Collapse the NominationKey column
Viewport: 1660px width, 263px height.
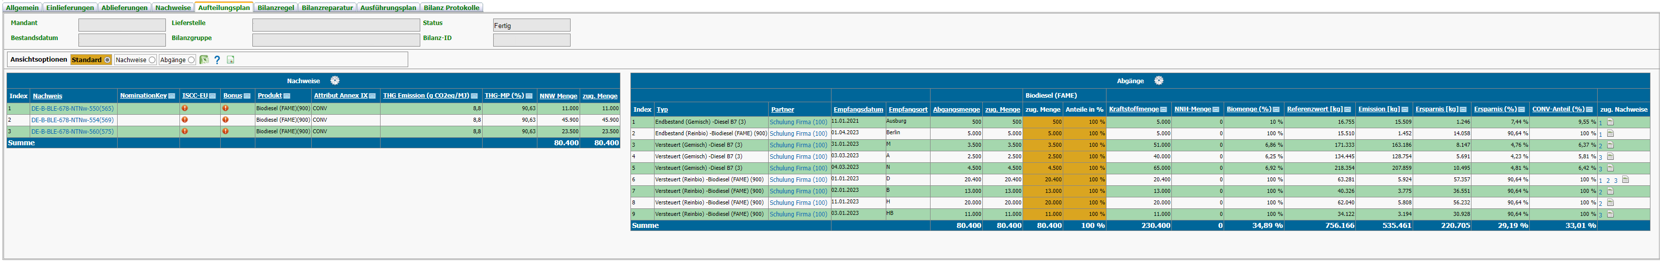pyautogui.click(x=171, y=96)
